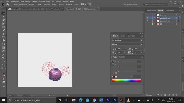Viewport: 184px width, 103px height.
Task: Select the Type tool
Action: [x=3, y=34]
